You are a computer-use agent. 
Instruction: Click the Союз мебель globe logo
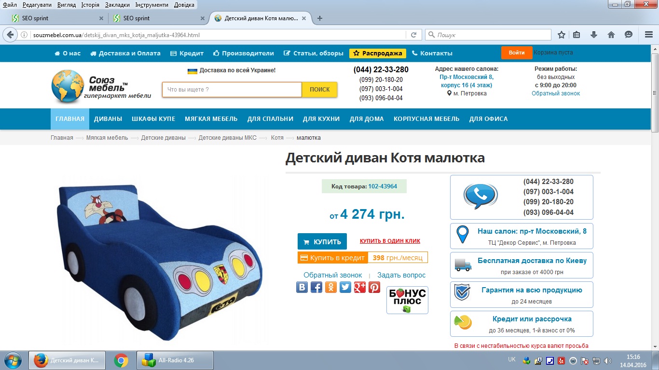click(68, 87)
